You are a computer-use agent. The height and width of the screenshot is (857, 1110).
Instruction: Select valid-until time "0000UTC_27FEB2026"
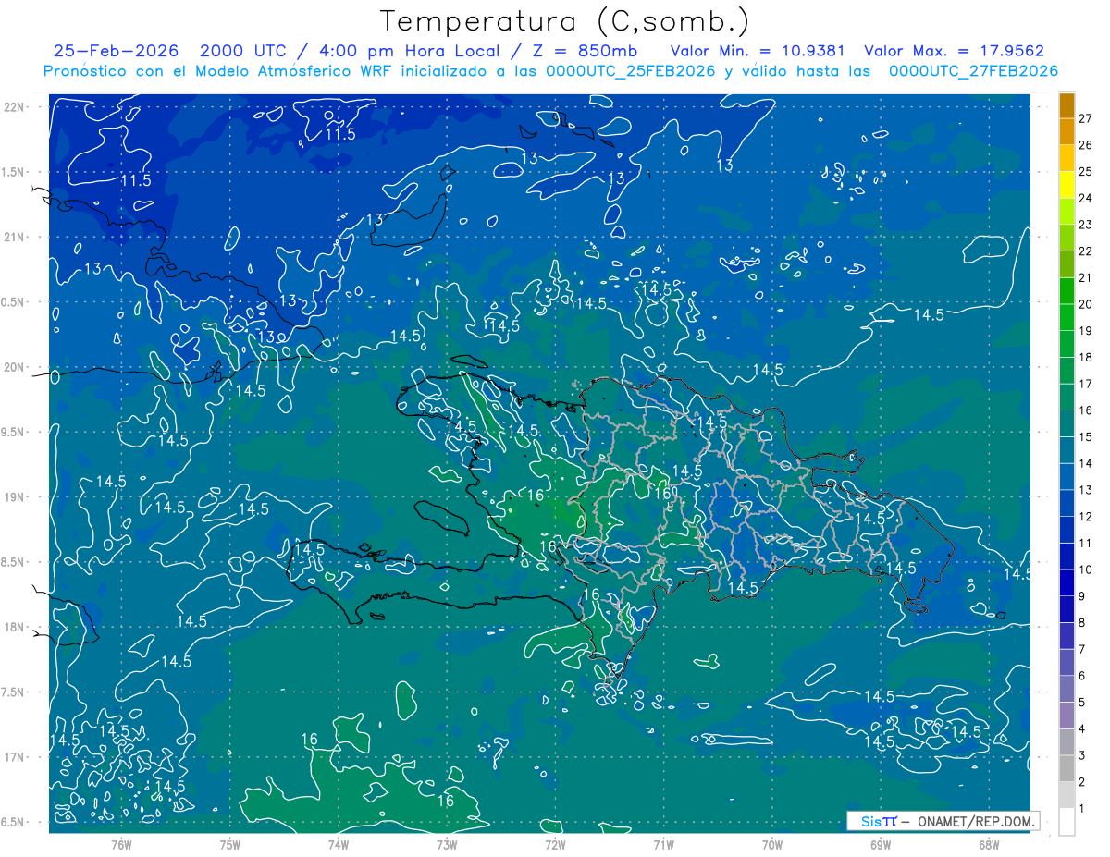973,71
